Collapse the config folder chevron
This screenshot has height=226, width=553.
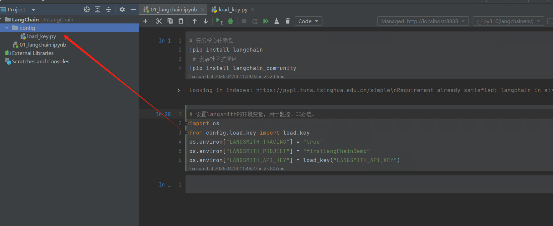coord(7,28)
